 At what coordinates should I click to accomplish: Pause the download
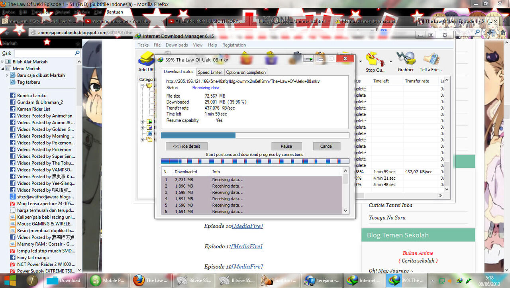pos(286,146)
